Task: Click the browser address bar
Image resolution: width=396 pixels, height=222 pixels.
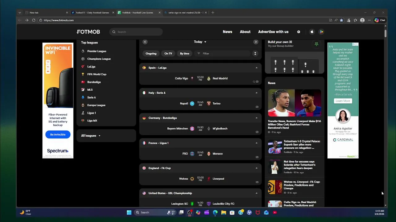Action: tap(183, 20)
